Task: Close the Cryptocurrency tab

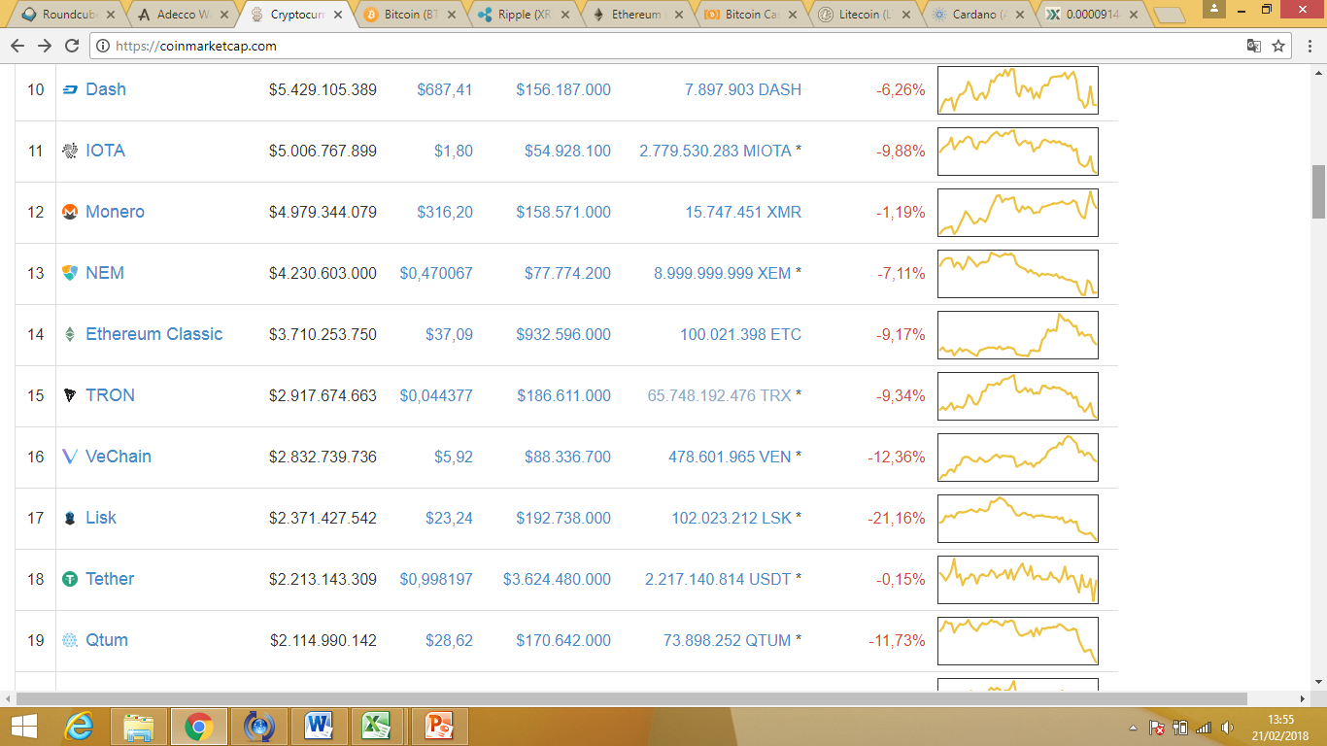Action: point(338,15)
